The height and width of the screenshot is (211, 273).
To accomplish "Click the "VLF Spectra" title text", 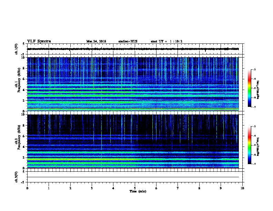I will (39, 41).
